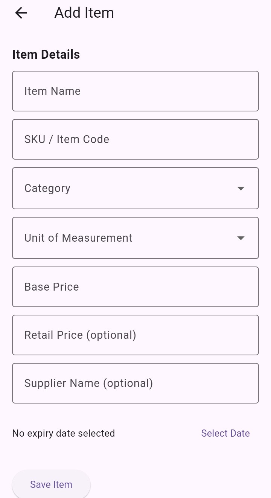The image size is (271, 498).
Task: Click the 'Item Name' placeholder text
Action: pos(52,91)
